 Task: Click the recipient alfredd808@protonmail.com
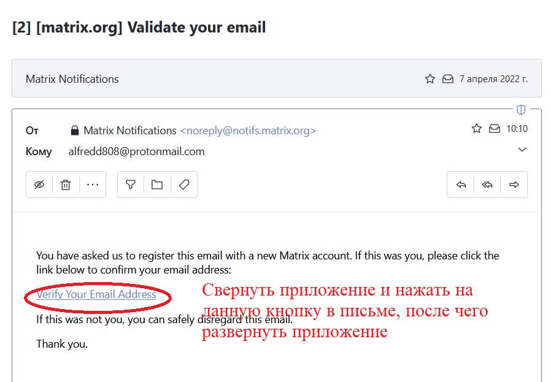(x=136, y=151)
